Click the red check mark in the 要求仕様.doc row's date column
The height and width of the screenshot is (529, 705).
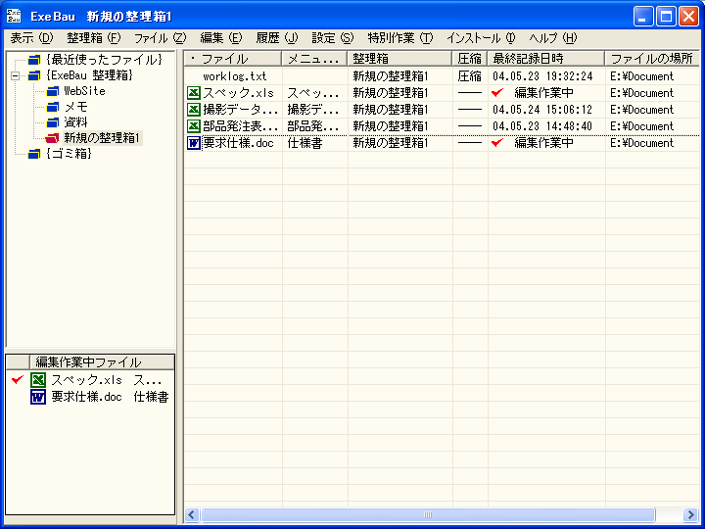click(x=497, y=143)
